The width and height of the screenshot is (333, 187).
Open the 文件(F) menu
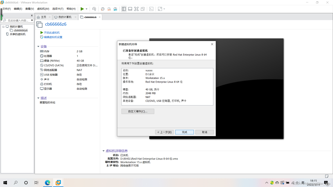(x=7, y=9)
